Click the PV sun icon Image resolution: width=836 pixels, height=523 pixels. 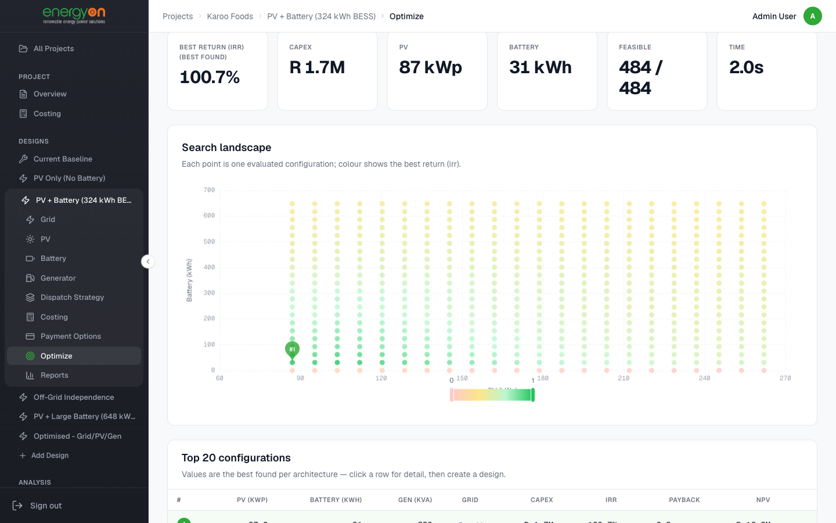30,239
